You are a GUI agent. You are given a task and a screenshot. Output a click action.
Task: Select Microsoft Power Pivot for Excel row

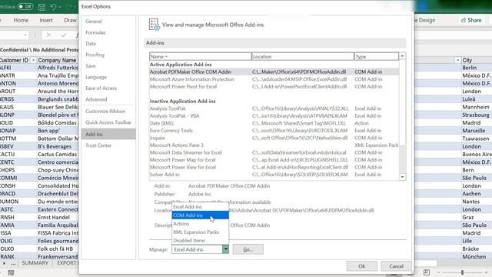(274, 86)
